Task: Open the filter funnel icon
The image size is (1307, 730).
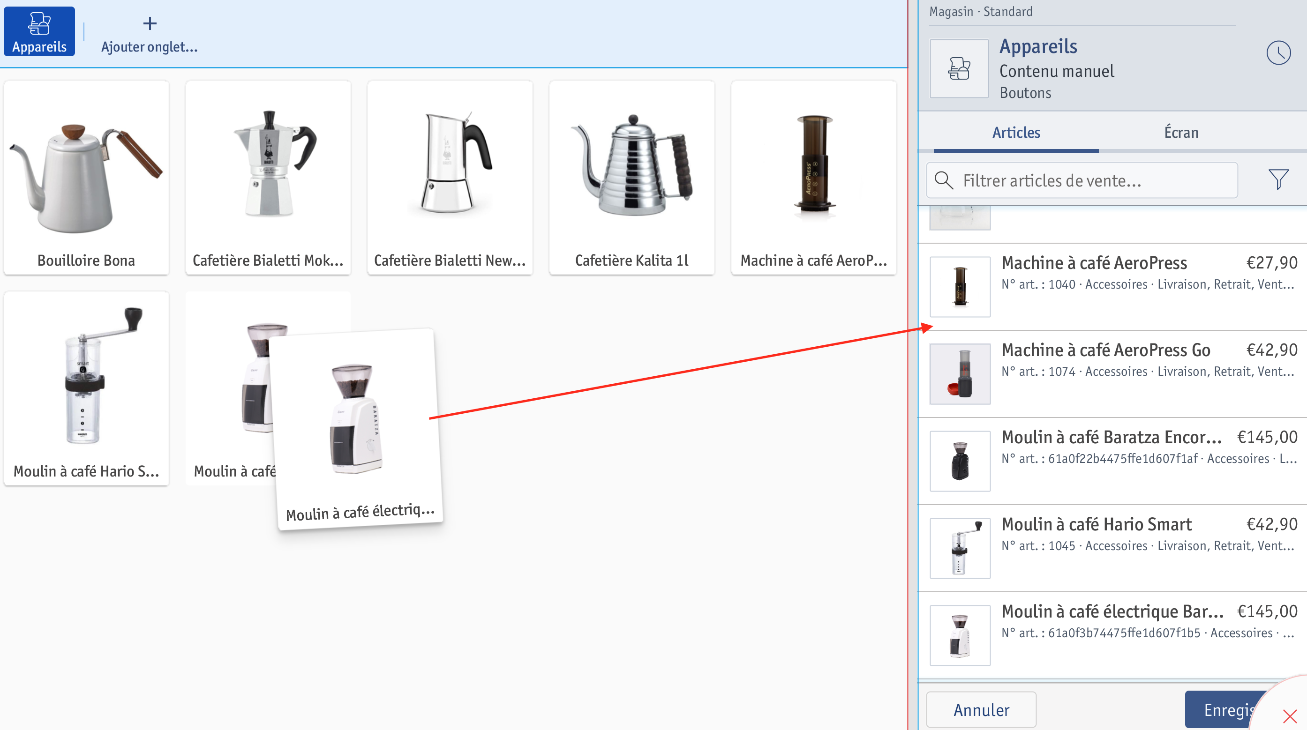Action: (x=1278, y=179)
